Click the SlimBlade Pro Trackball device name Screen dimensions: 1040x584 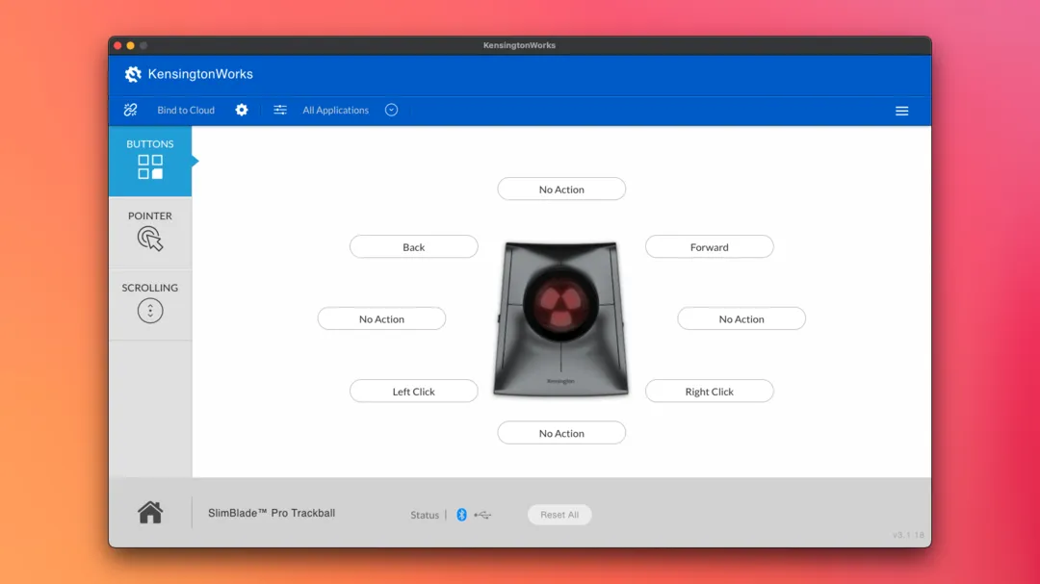272,513
